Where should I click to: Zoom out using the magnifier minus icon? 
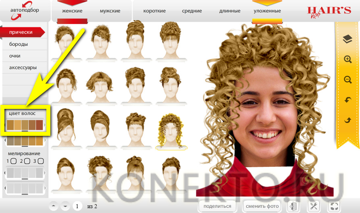click(348, 80)
